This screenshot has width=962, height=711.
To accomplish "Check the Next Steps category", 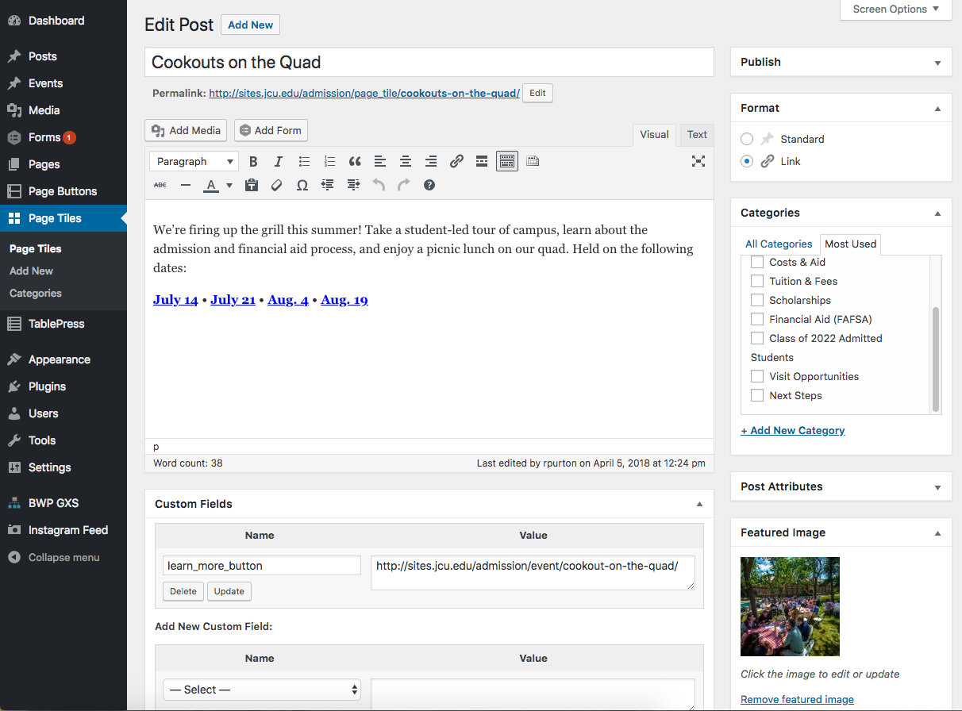I will coord(757,395).
